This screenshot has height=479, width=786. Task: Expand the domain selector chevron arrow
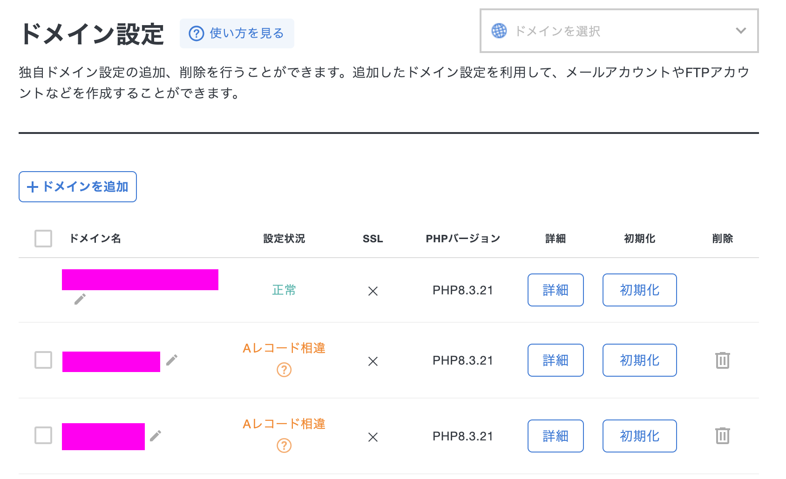[x=740, y=31]
